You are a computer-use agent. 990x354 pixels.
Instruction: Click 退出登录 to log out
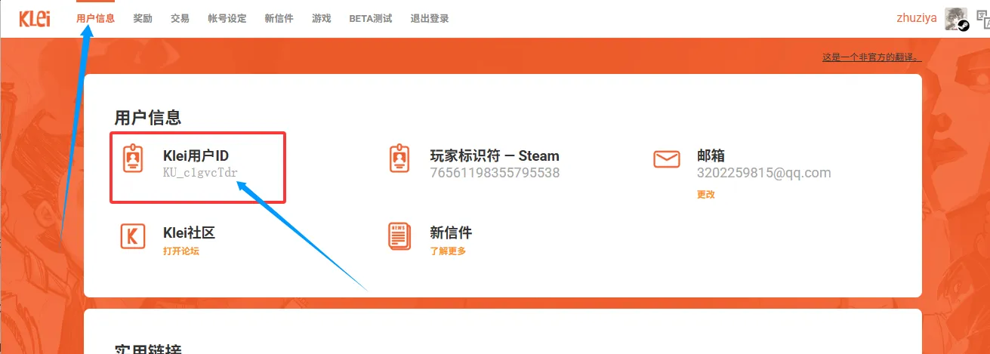(x=429, y=19)
